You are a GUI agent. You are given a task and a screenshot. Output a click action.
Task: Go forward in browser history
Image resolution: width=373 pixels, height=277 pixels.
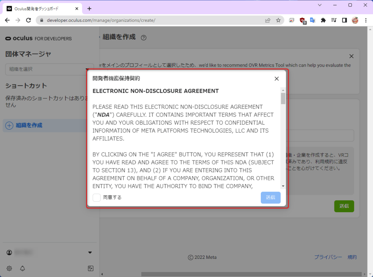(x=18, y=20)
